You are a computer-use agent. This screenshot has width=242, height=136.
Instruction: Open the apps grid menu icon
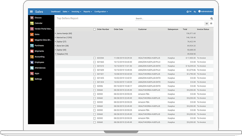[x=31, y=11]
